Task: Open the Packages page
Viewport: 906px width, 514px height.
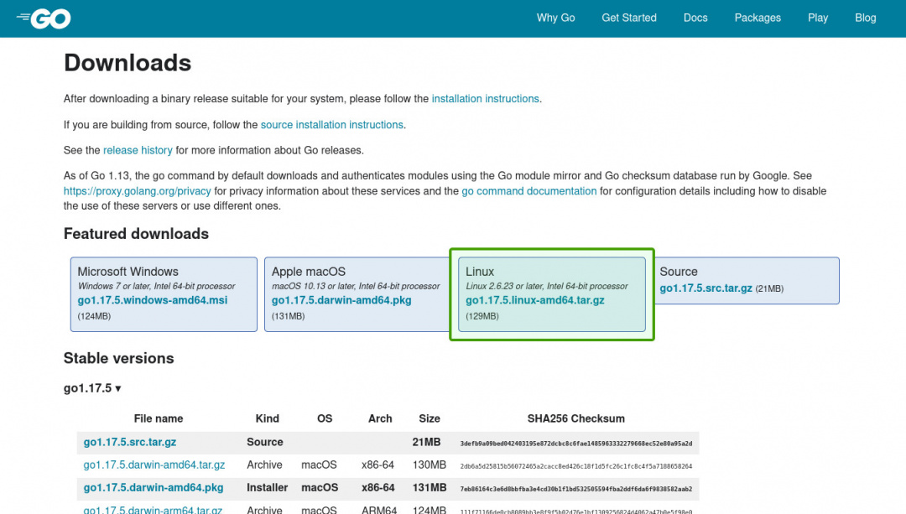Action: click(x=758, y=18)
